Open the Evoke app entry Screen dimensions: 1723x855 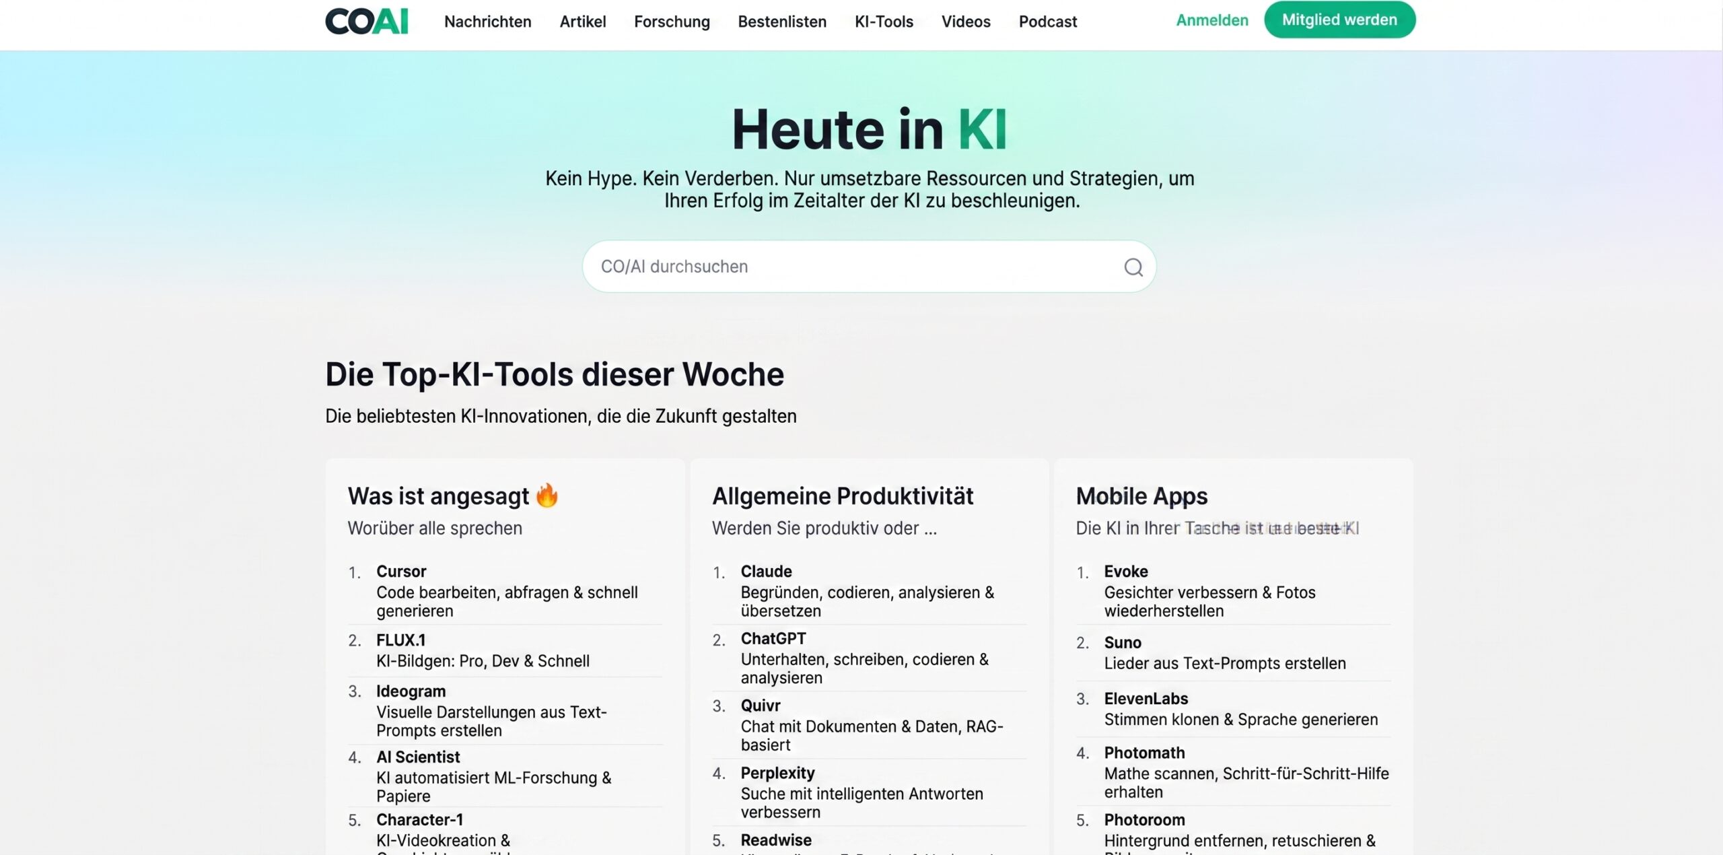1126,572
